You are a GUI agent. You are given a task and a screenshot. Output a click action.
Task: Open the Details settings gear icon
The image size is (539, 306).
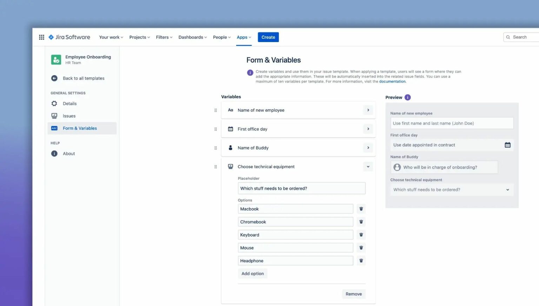pos(54,104)
